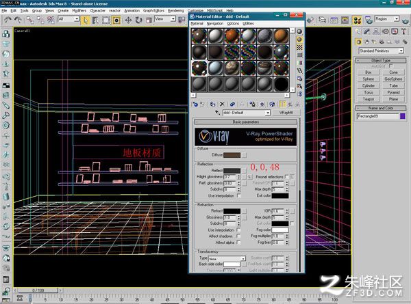Open the View reference coordinate dropdown
The height and width of the screenshot is (304, 411).
pyautogui.click(x=165, y=19)
